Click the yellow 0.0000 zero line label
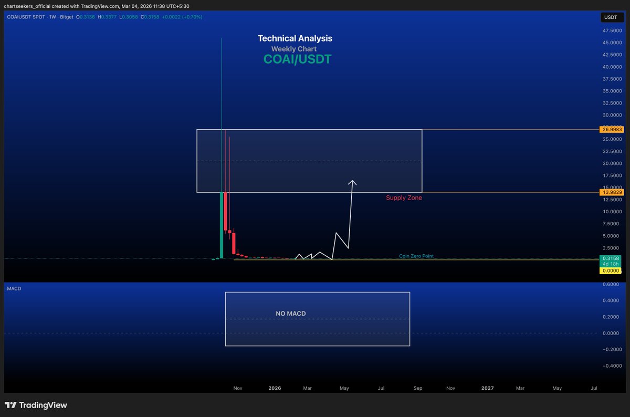This screenshot has width=630, height=417. 611,271
